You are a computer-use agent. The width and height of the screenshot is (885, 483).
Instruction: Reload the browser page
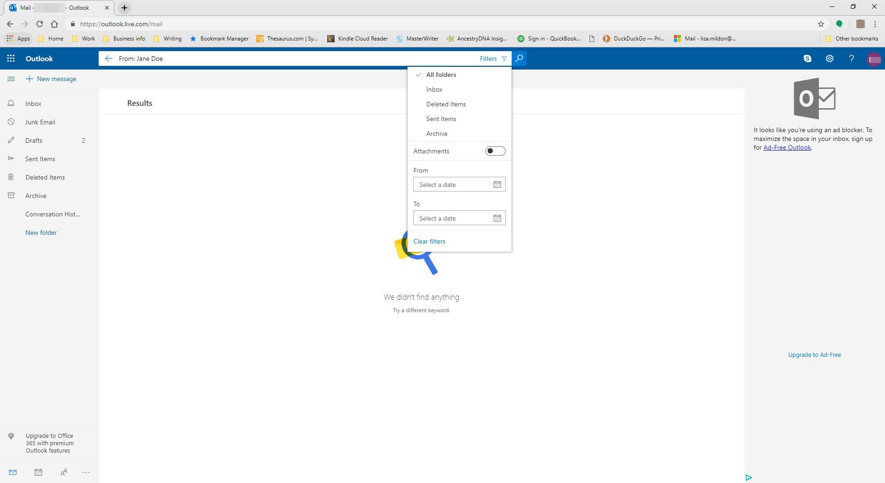[40, 24]
